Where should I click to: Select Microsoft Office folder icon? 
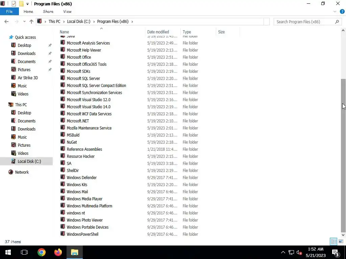[x=63, y=57]
